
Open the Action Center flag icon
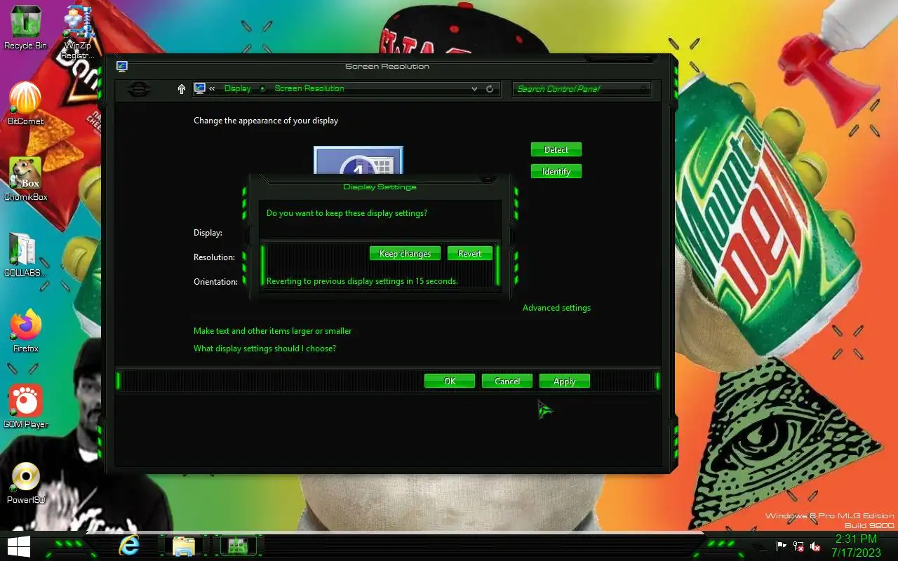pos(781,546)
